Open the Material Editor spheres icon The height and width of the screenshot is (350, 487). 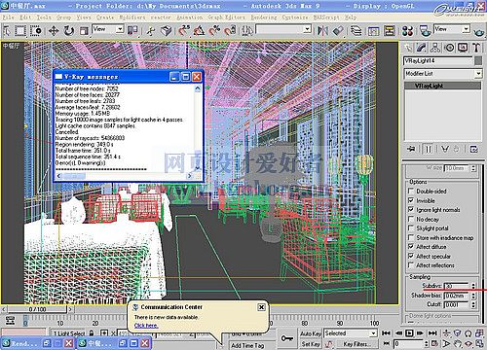(x=407, y=31)
